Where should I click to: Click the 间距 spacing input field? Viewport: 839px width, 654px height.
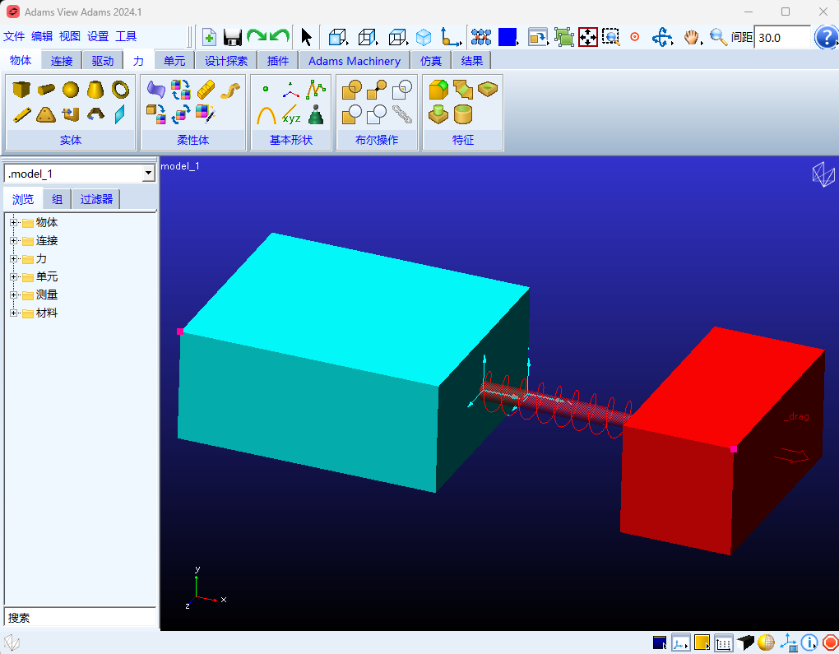(781, 38)
